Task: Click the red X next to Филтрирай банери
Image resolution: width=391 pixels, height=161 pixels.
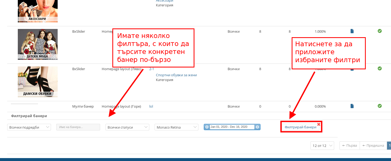Action: [318, 124]
